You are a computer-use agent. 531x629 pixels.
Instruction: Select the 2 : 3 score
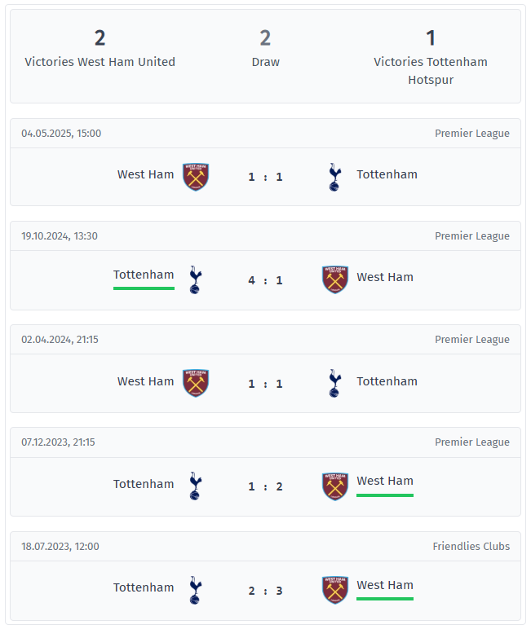point(266,591)
